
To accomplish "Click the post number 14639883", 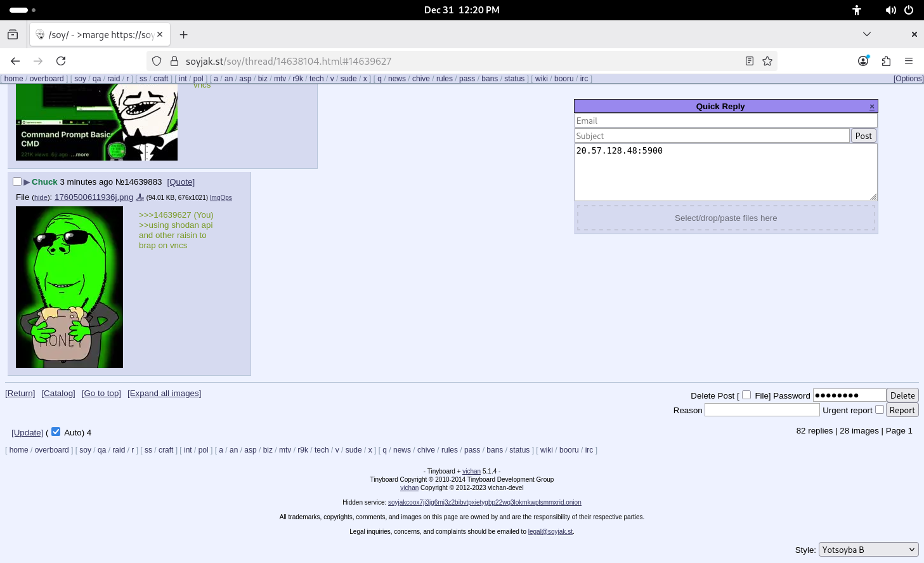I will click(143, 182).
